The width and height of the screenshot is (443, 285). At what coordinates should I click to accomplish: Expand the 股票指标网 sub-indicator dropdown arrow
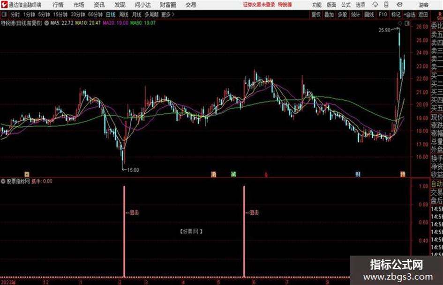pos(3,182)
